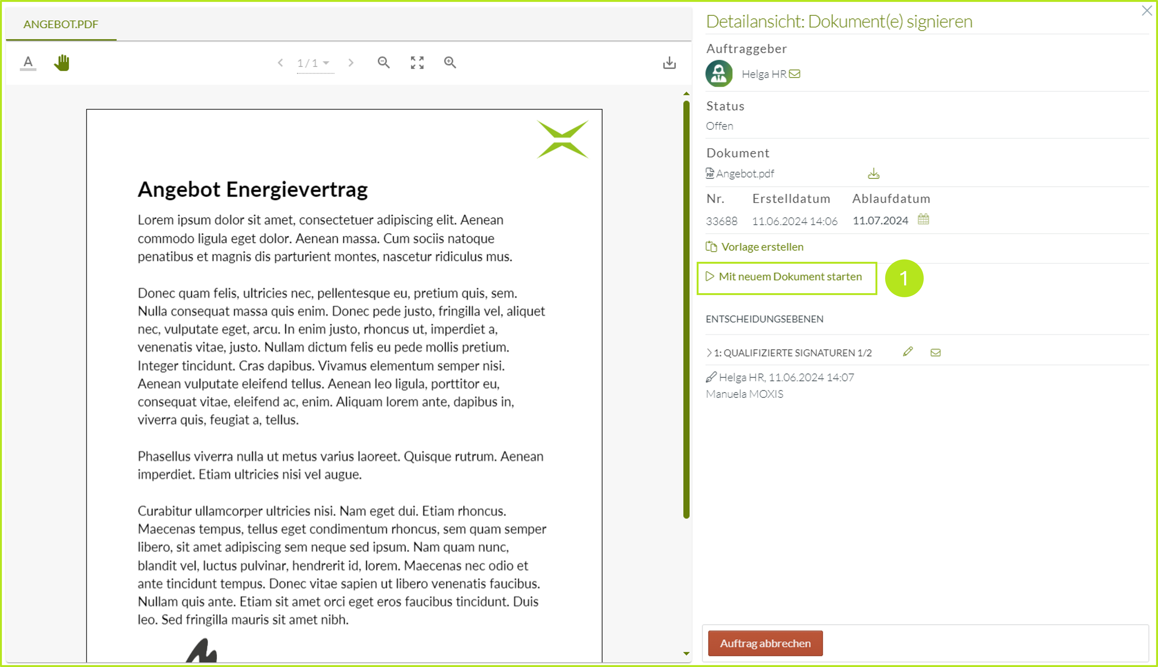Go to previous PDF page
The image size is (1158, 667).
(x=280, y=62)
